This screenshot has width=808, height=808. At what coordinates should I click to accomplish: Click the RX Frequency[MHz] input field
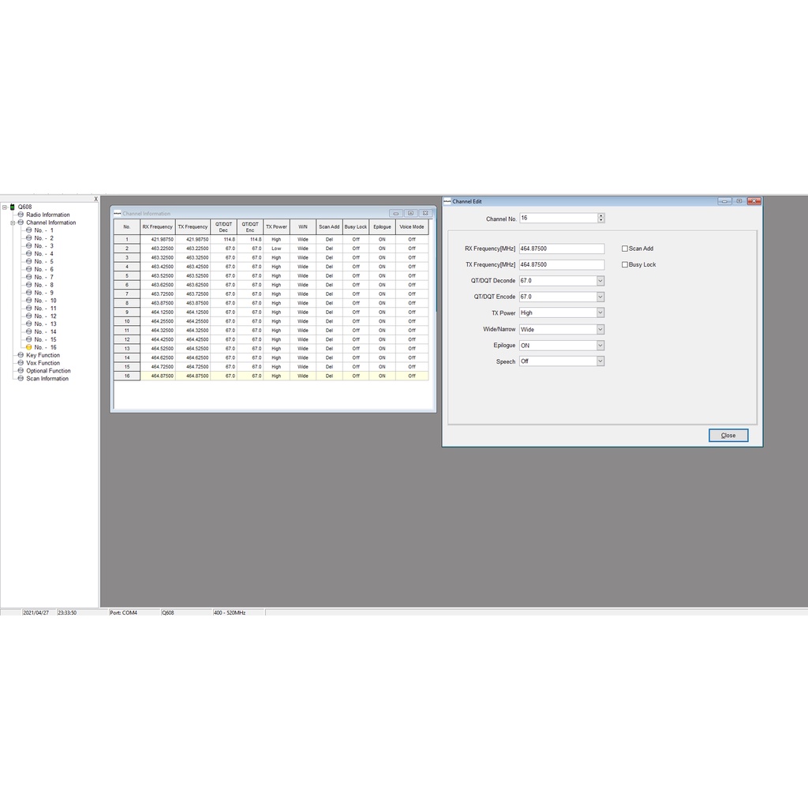pyautogui.click(x=562, y=249)
